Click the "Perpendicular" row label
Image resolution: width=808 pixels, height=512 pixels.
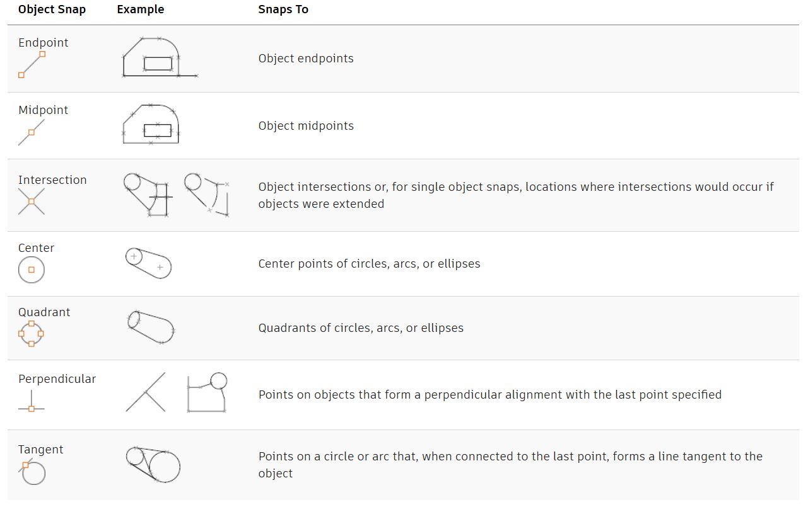tap(57, 379)
